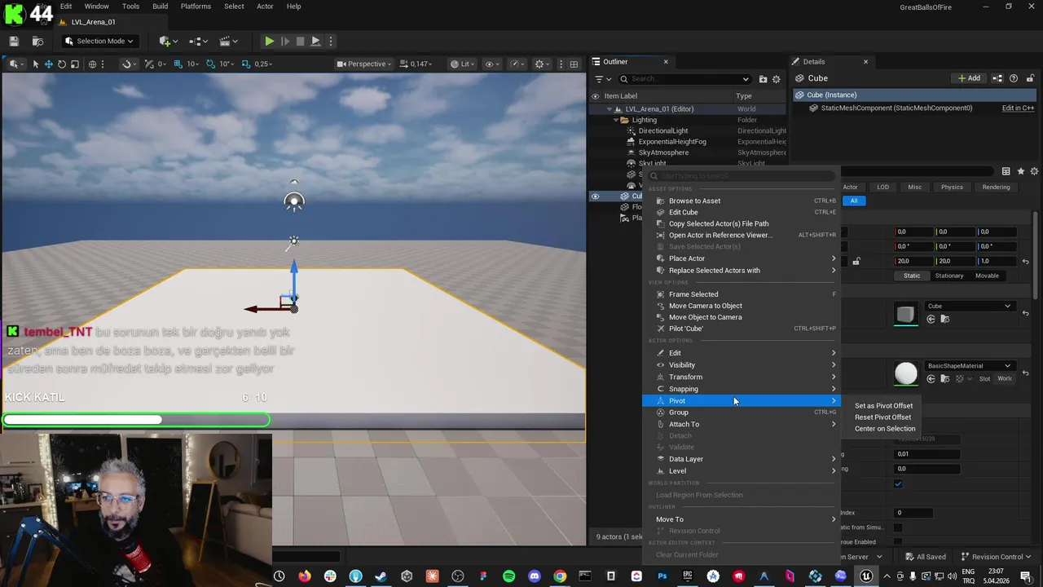The image size is (1043, 587).
Task: Select the Pivot context menu entry
Action: (741, 400)
